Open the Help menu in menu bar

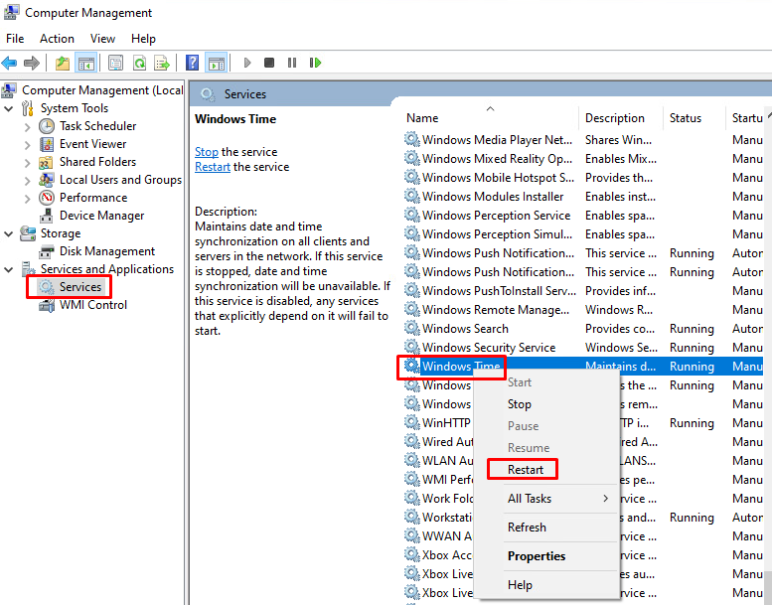coord(143,39)
